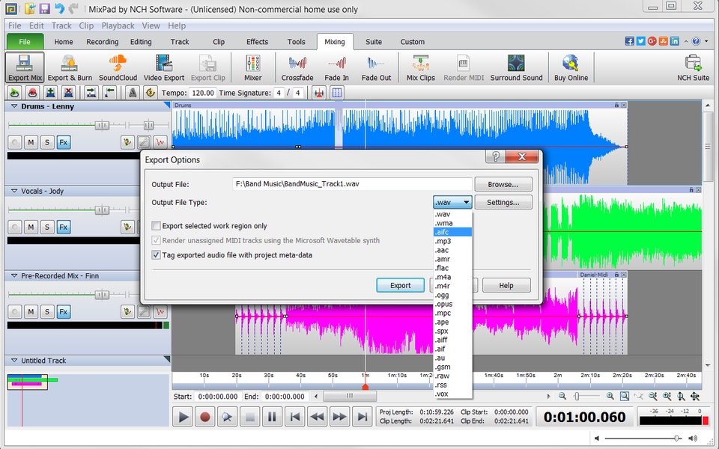Open the NCH Suite icon

693,67
